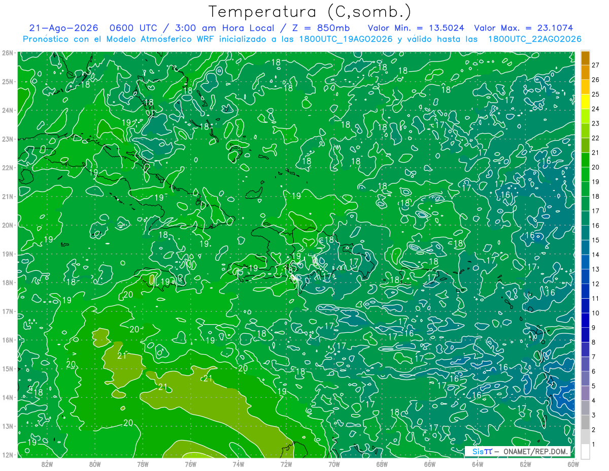Click the orange legend swatch above 27

(x=585, y=58)
